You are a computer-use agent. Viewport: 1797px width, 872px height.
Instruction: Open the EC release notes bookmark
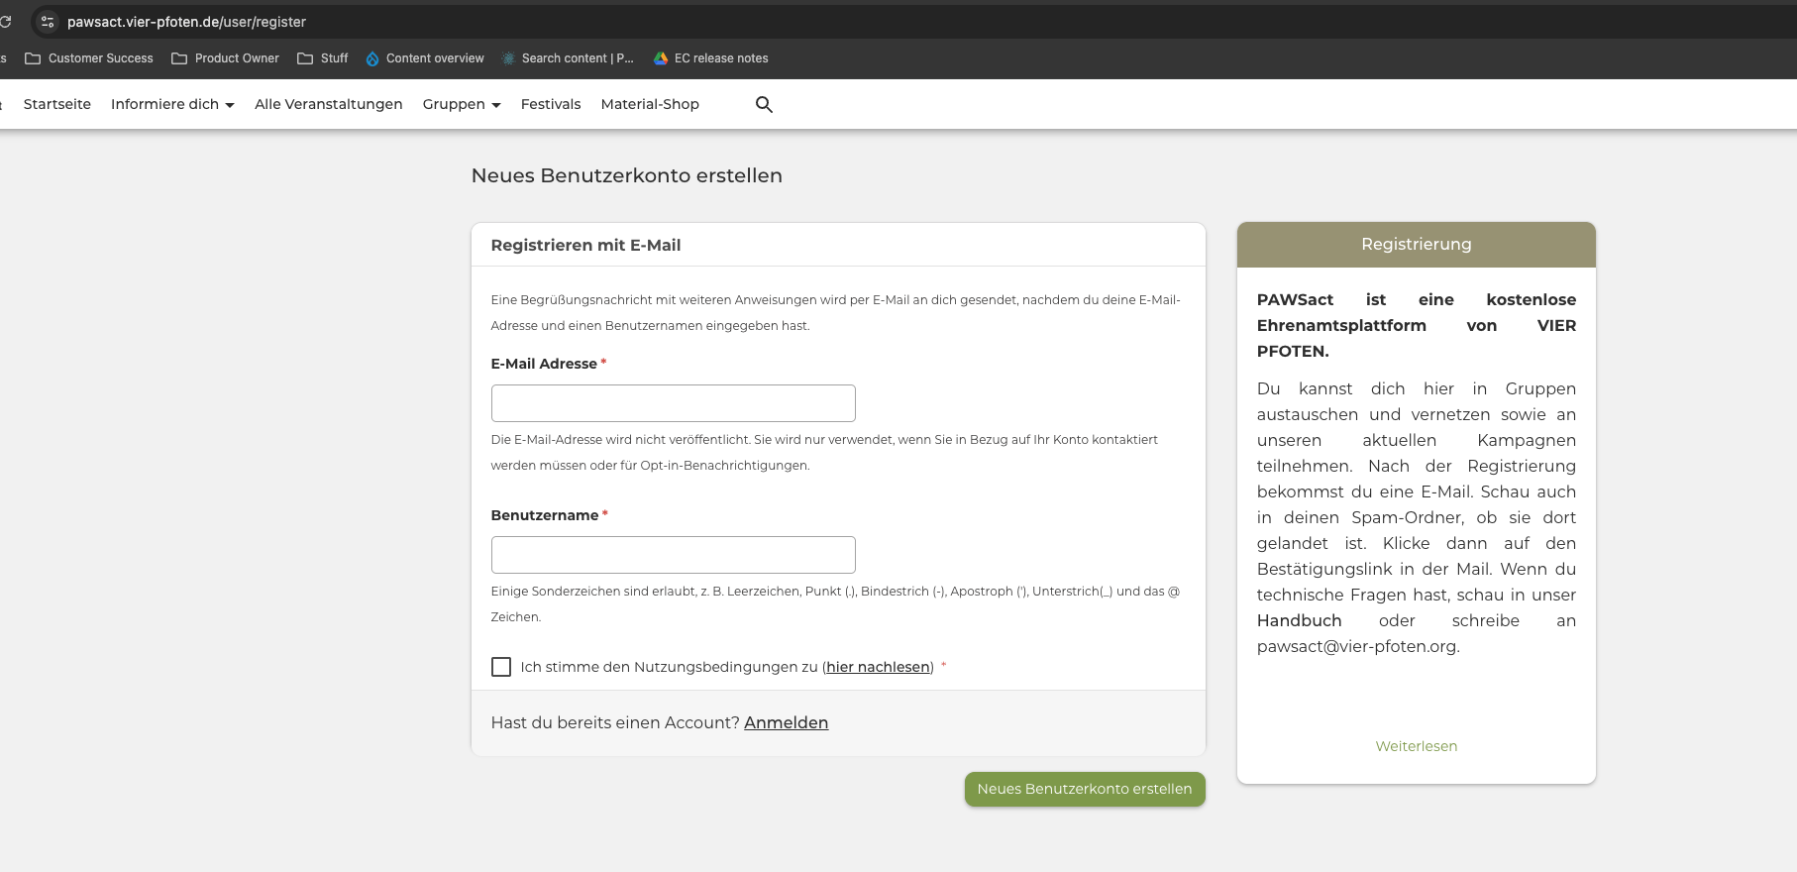pyautogui.click(x=711, y=58)
